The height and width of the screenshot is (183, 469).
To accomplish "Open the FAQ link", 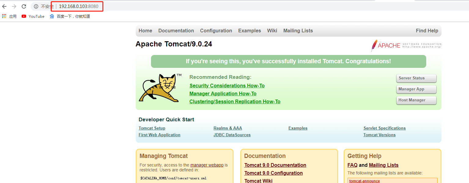I will [x=353, y=165].
